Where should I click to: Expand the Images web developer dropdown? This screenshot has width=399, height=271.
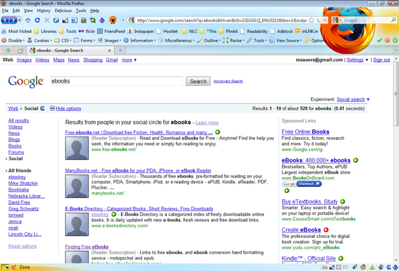pos(120,40)
